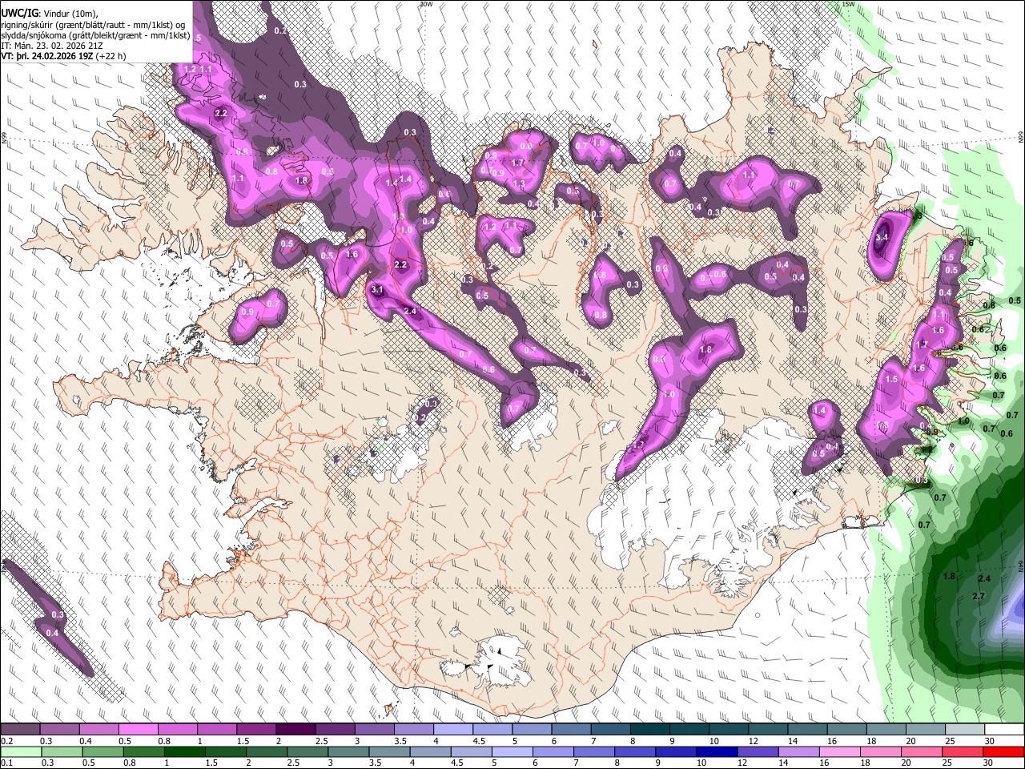Choose the snow-scale swatch starting at 1.5
Image resolution: width=1025 pixels, height=769 pixels.
(256, 730)
